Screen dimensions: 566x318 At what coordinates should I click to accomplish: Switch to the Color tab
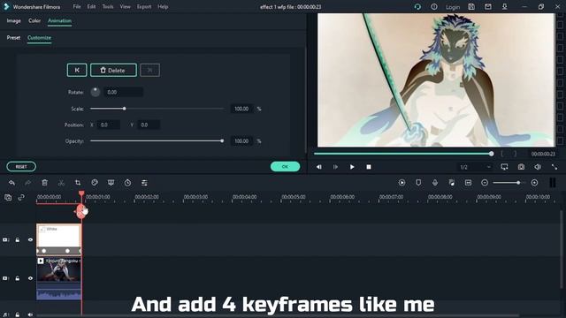pyautogui.click(x=34, y=21)
